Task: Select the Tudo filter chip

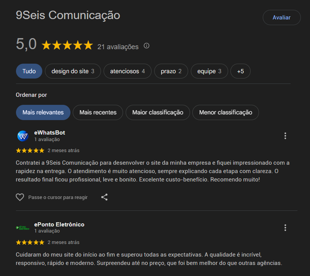Action: 29,71
